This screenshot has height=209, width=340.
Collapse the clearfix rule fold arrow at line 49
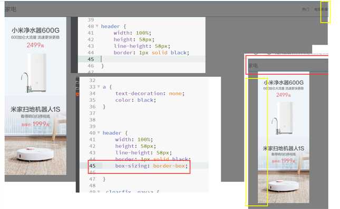99,191
